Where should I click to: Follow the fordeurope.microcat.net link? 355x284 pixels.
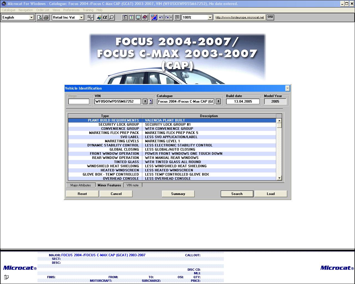(240, 17)
